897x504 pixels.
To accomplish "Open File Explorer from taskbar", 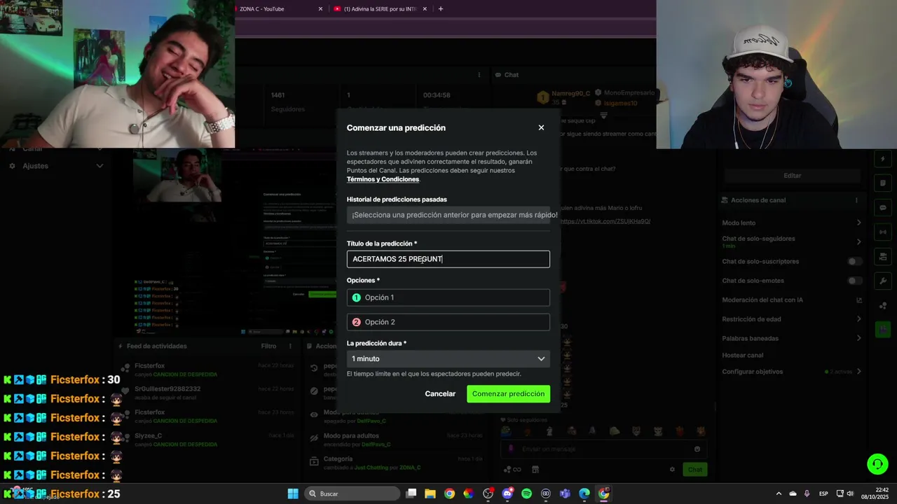I will (430, 493).
